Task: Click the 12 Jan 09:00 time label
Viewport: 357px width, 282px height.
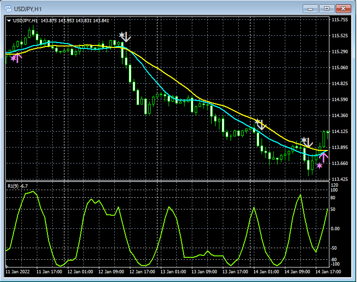Action: [111, 272]
